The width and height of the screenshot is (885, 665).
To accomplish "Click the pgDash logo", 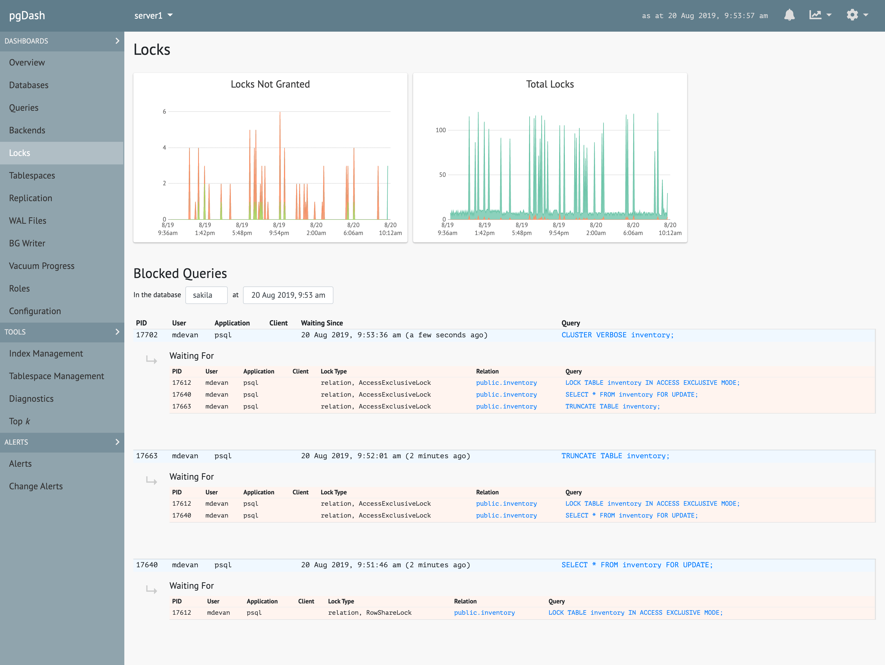I will (27, 16).
